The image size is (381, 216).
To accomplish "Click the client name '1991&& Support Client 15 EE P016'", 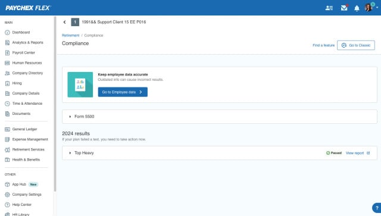I will pyautogui.click(x=114, y=22).
